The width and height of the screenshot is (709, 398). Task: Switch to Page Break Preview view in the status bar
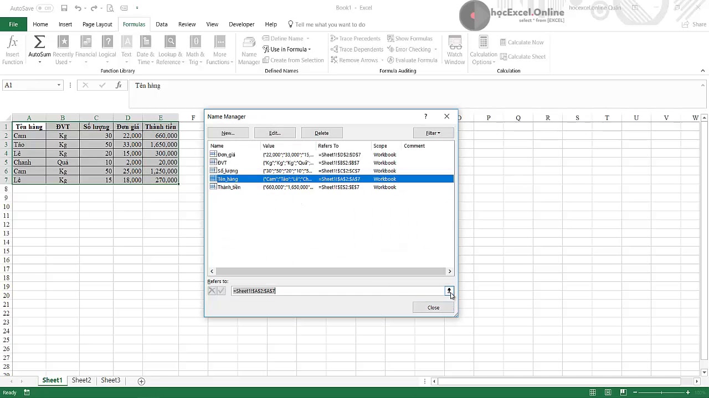pos(623,392)
